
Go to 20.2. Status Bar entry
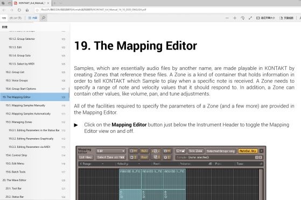click(34, 197)
